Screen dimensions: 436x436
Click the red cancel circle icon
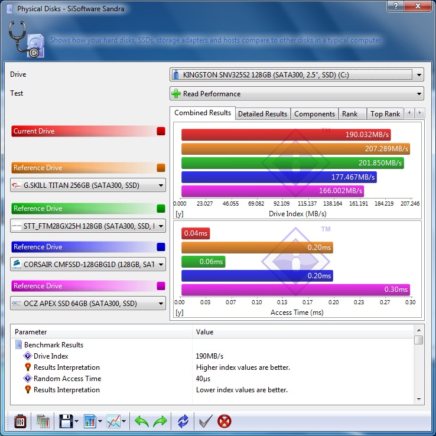pyautogui.click(x=224, y=422)
